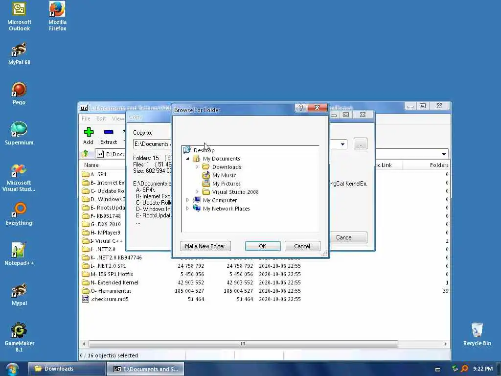Click the orange magnifier tray icon
The width and height of the screenshot is (501, 376).
(x=465, y=369)
